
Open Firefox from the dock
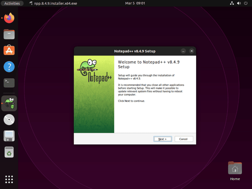[x=9, y=18]
